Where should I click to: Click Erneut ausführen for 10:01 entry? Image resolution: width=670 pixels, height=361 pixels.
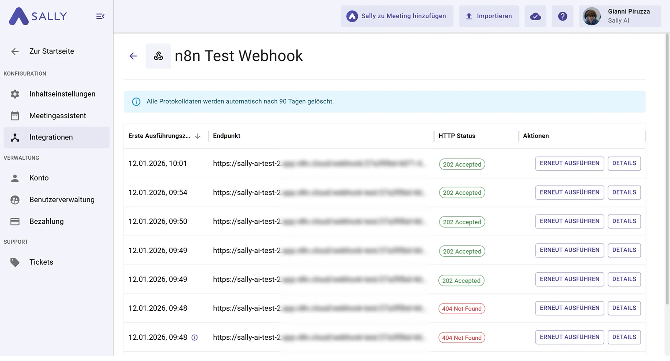click(x=569, y=163)
